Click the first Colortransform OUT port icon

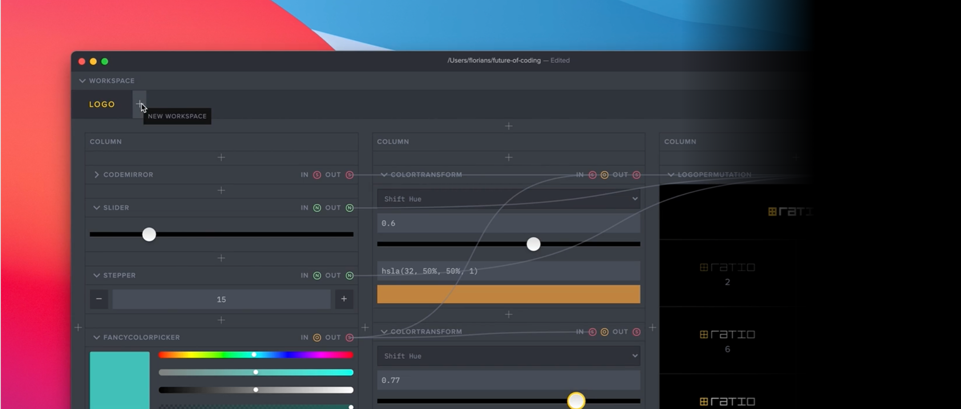pos(637,175)
